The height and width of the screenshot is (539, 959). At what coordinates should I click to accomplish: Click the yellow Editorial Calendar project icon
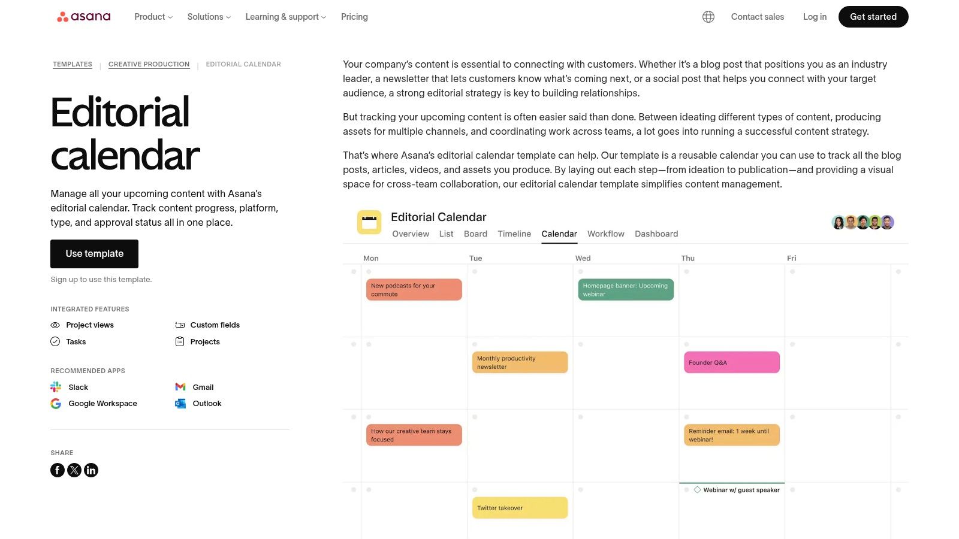369,222
